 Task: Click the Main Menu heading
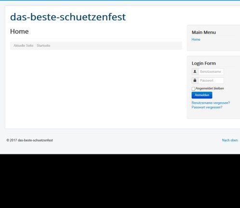204,32
